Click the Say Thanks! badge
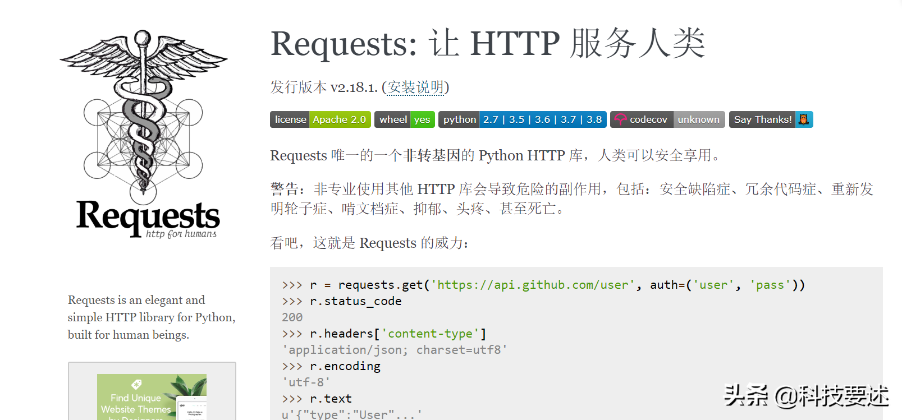This screenshot has width=902, height=420. [x=771, y=119]
